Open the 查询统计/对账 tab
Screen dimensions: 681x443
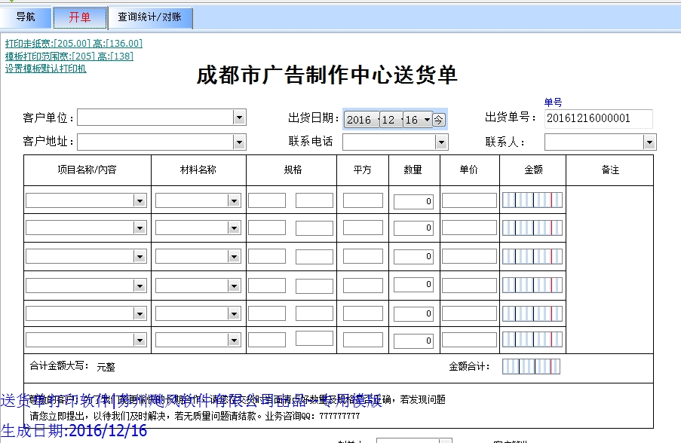tap(150, 17)
